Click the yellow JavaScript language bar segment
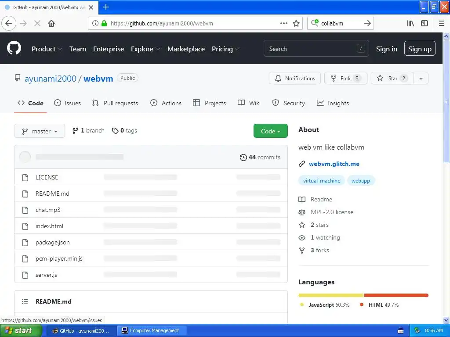 (x=331, y=295)
